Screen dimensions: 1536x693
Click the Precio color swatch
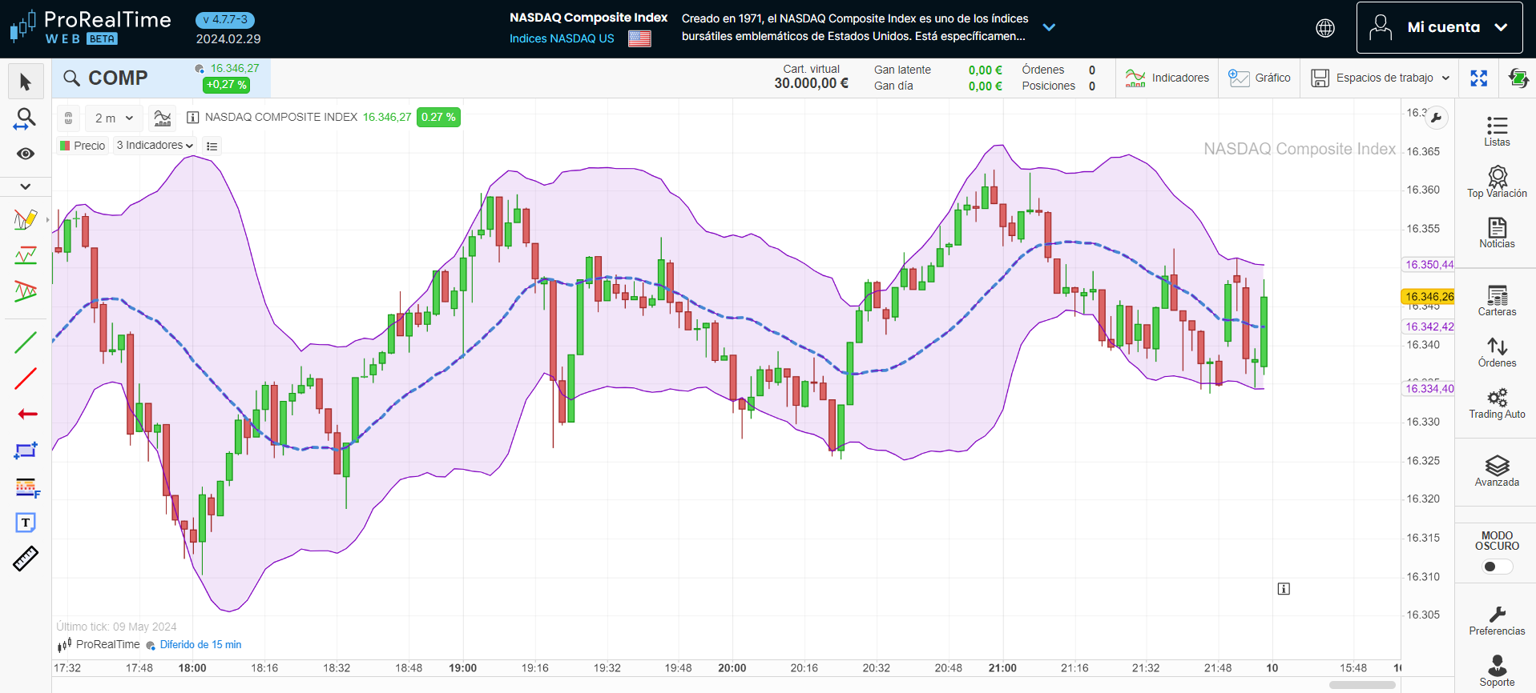click(65, 146)
